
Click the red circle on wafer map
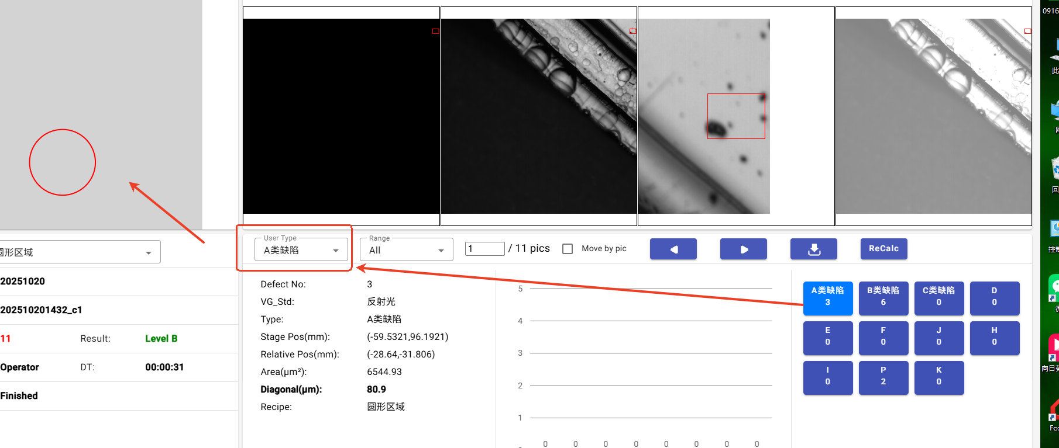(x=63, y=162)
